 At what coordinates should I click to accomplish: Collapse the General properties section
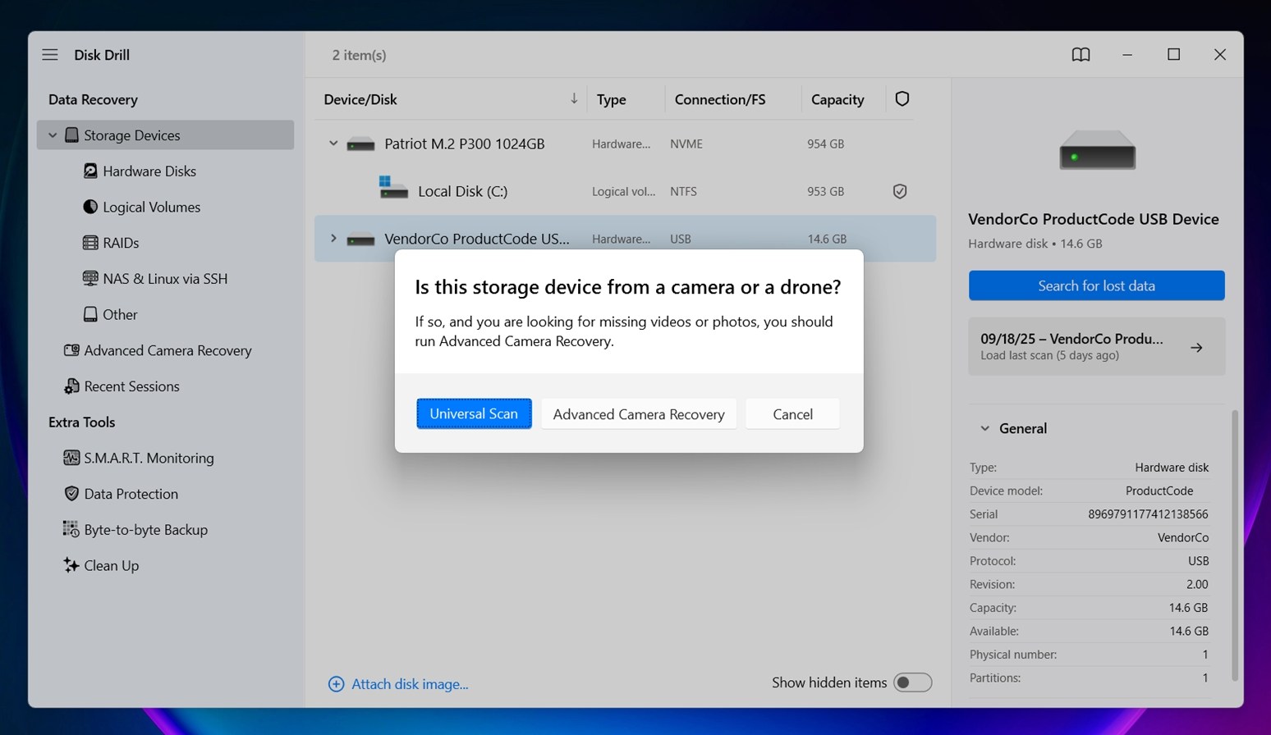pyautogui.click(x=984, y=428)
